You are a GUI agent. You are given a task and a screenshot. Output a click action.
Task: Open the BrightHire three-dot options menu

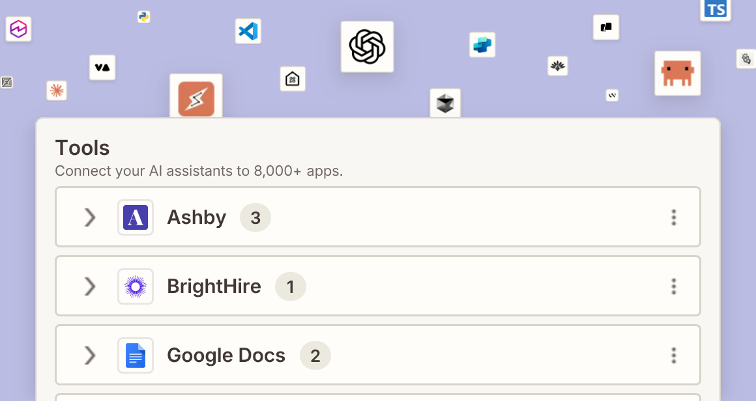[674, 286]
